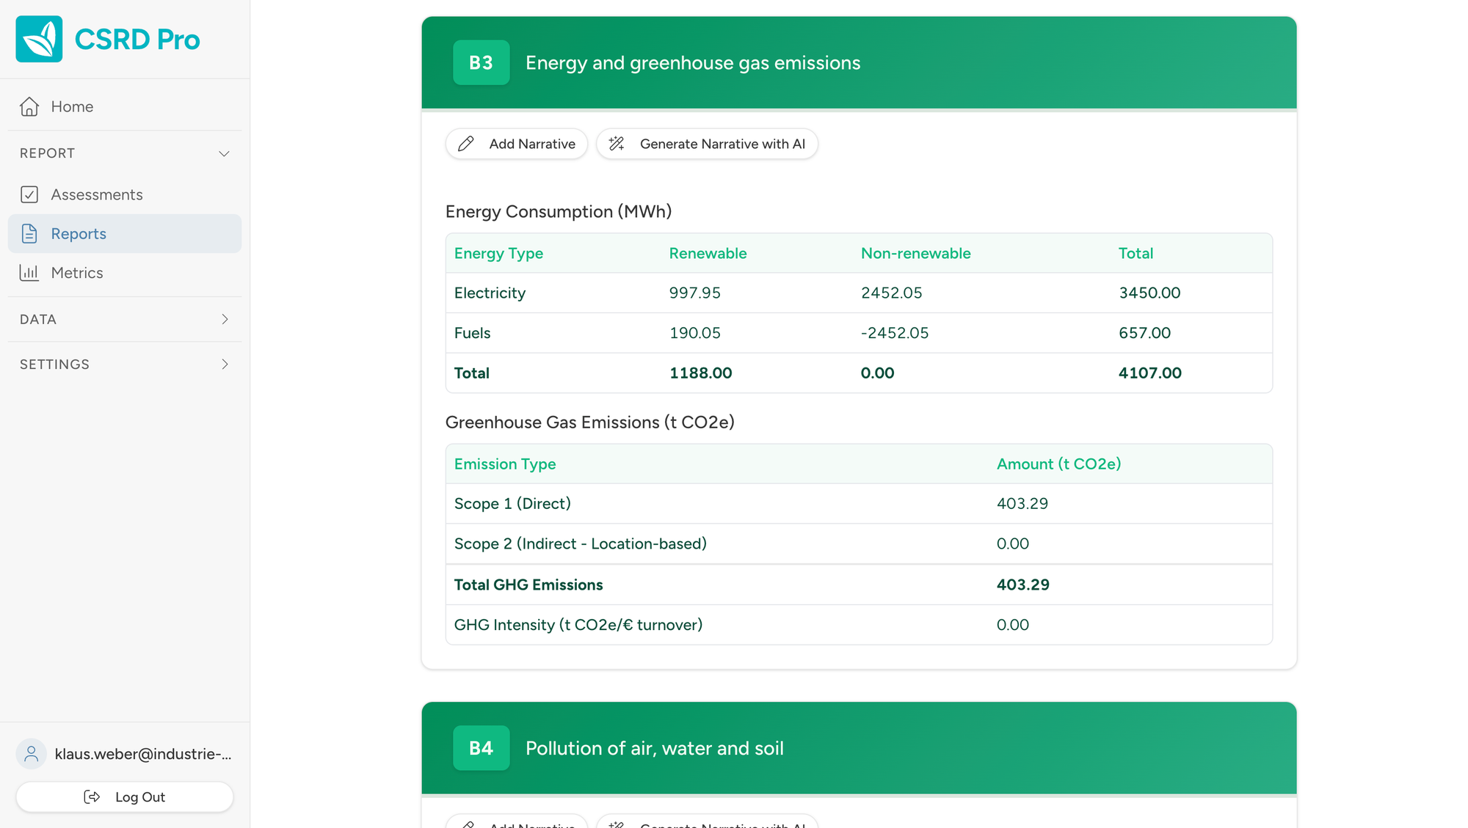Select Assessments in the sidebar menu
Viewport: 1468px width, 828px height.
(97, 194)
